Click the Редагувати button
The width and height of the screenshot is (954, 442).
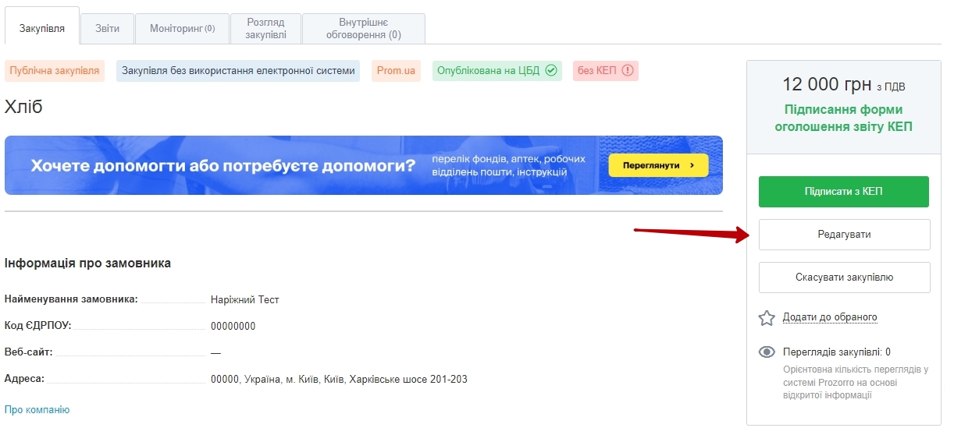click(x=844, y=235)
